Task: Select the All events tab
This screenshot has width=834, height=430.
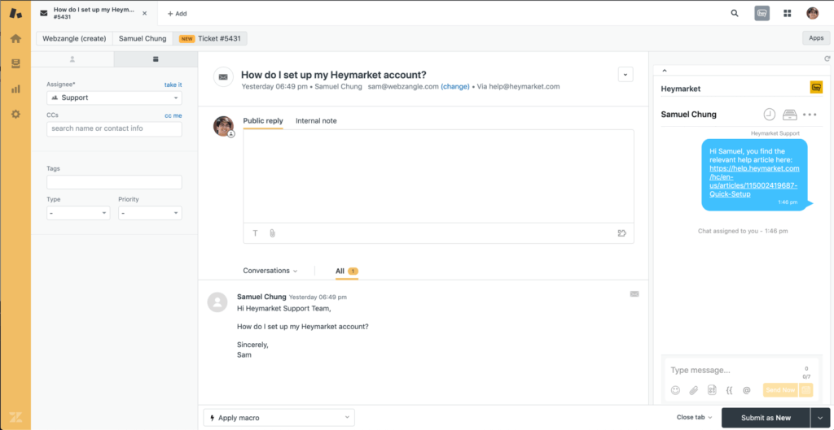Action: (x=347, y=271)
